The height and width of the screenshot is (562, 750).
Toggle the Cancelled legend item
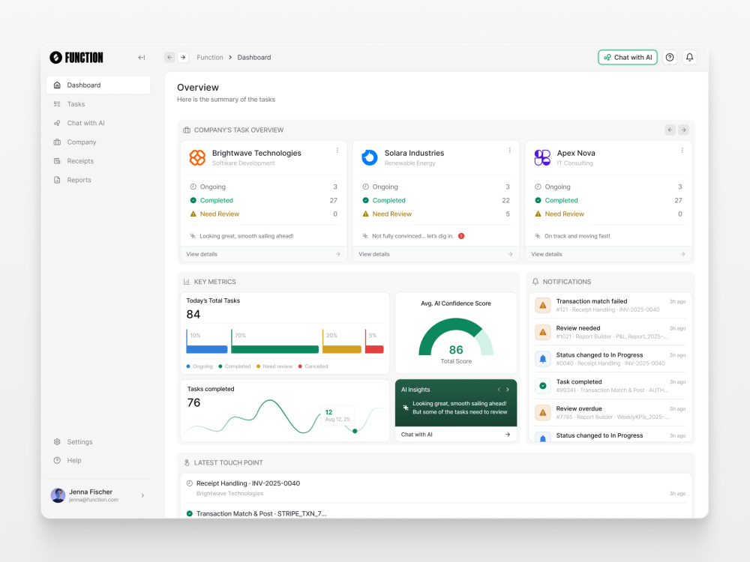pos(313,366)
